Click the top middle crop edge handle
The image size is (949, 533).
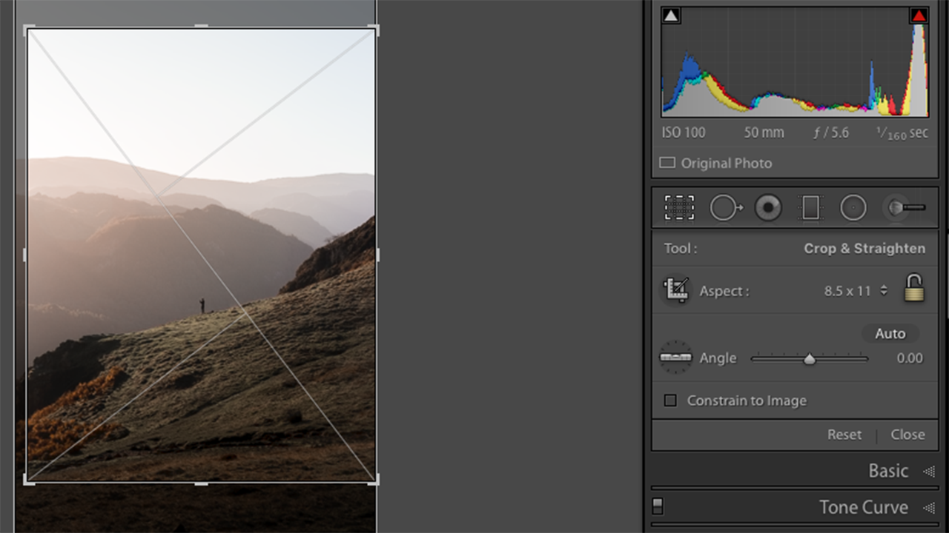point(201,27)
